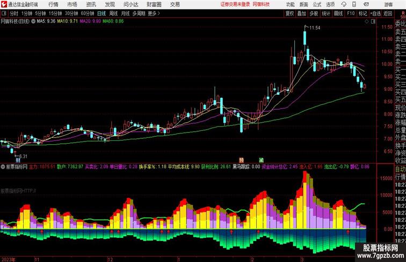This screenshot has width=406, height=262.
Task: Click the MA20: 9.90 indicator value
Action: (90, 22)
